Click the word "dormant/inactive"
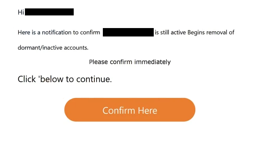The height and width of the screenshot is (141, 258). pyautogui.click(x=37, y=47)
